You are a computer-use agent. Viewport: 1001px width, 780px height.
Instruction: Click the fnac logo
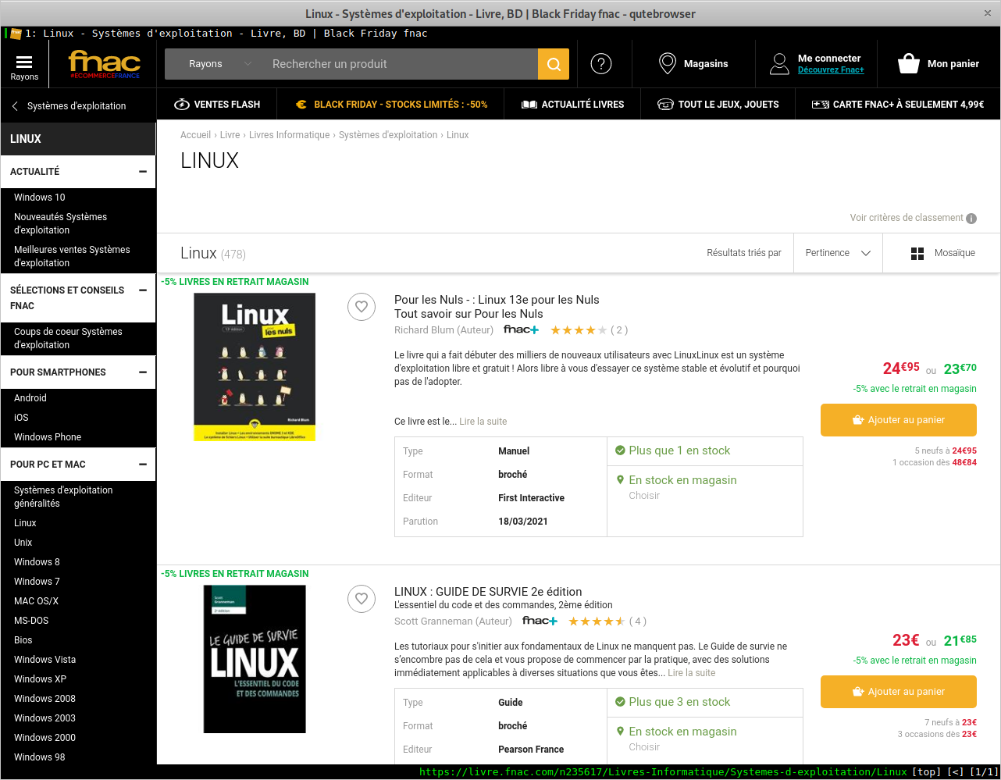pyautogui.click(x=105, y=64)
